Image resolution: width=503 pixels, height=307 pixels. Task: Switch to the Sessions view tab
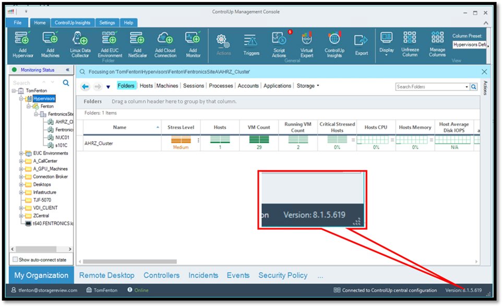(x=194, y=86)
